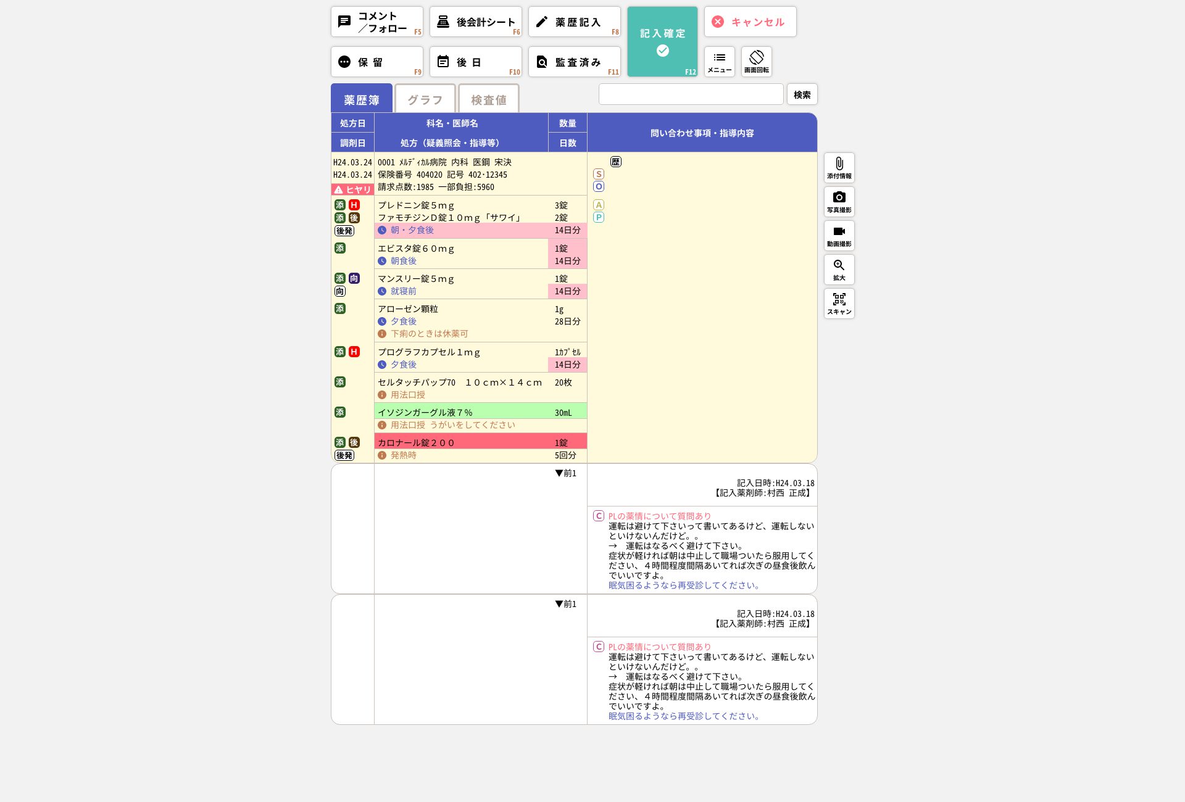Click the キャンセル button
The image size is (1185, 802).
point(750,22)
